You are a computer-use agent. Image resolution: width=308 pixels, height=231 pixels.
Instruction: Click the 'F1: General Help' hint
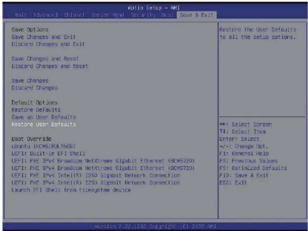click(244, 153)
